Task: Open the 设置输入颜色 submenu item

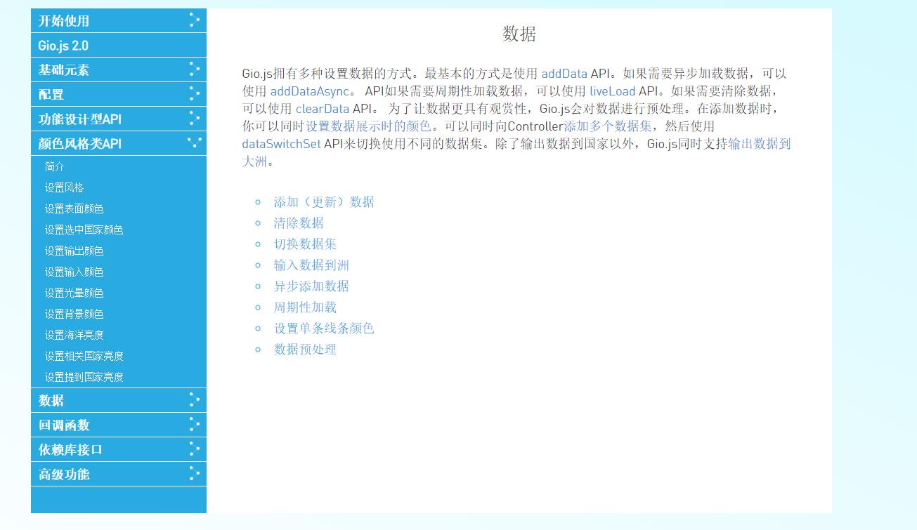Action: (x=74, y=272)
